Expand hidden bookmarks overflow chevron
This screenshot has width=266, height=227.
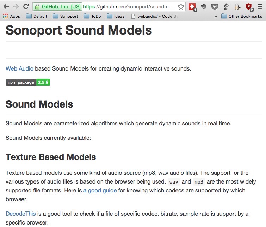pos(216,16)
